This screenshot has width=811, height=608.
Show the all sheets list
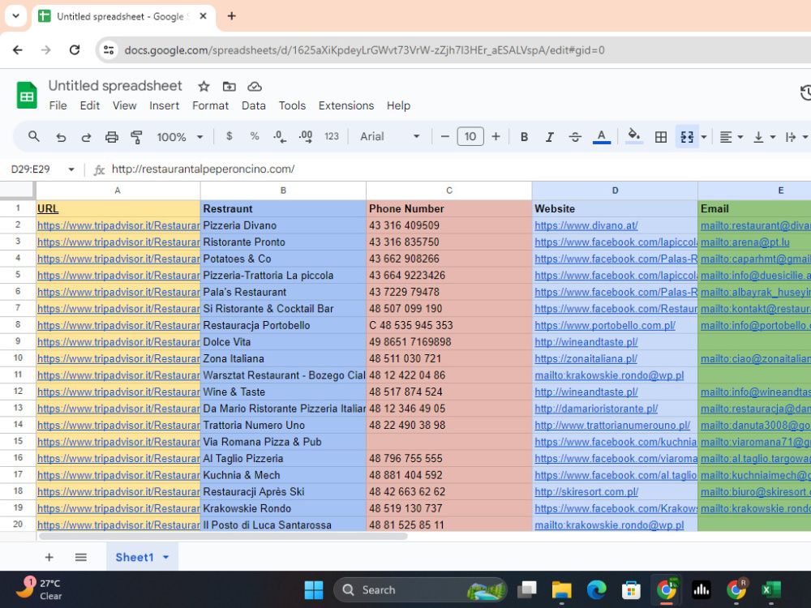point(80,558)
